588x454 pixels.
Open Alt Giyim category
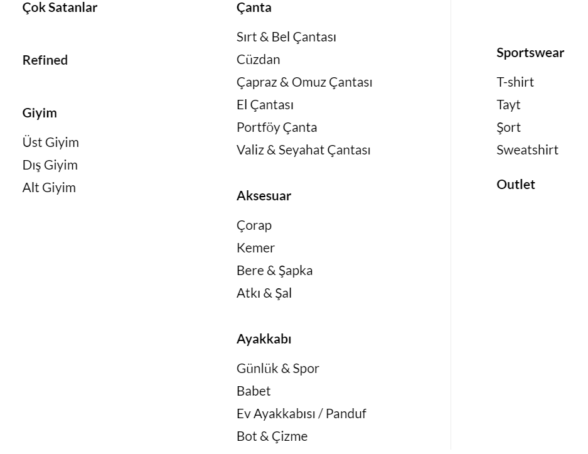(49, 188)
